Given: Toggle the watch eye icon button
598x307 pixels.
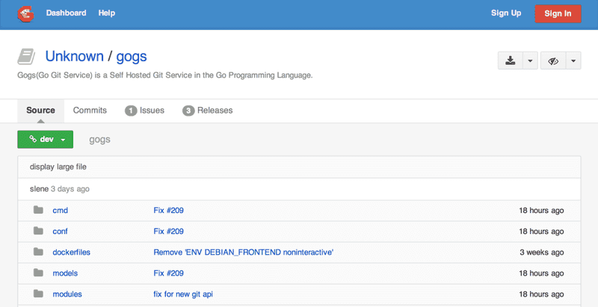Looking at the screenshot, I should (553, 61).
